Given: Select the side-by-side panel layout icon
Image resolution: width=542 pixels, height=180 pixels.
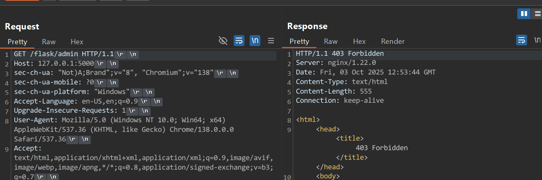Looking at the screenshot, I should click(x=524, y=14).
